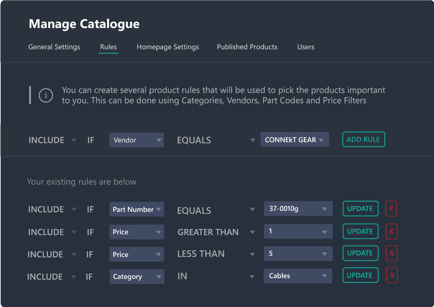Remove the Category in Cables rule
Screen dimensions: 434x307
point(392,275)
